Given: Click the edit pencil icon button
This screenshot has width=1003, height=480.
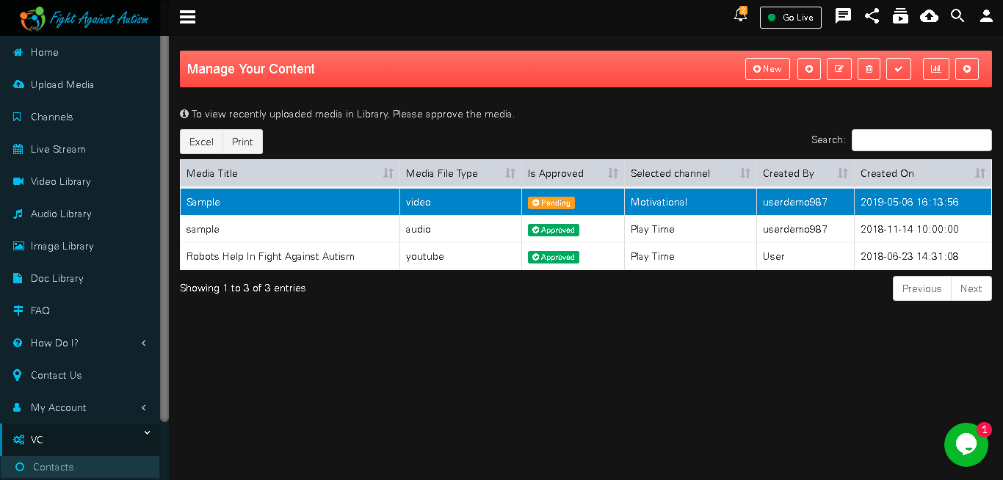Looking at the screenshot, I should (x=839, y=69).
